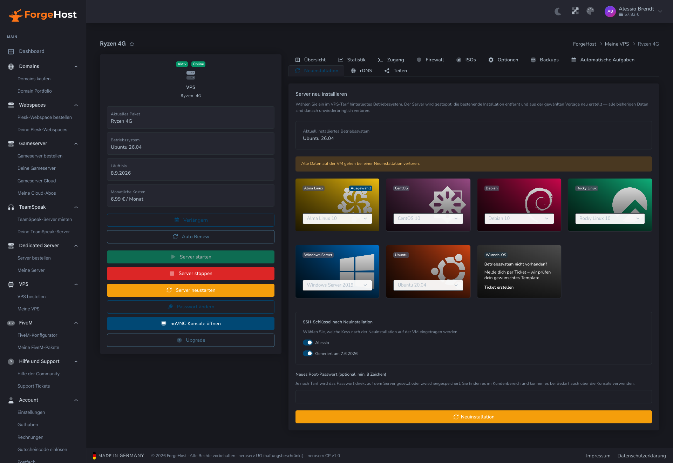Favorite Ryzen 4G with star icon
The image size is (673, 463).
tap(132, 44)
